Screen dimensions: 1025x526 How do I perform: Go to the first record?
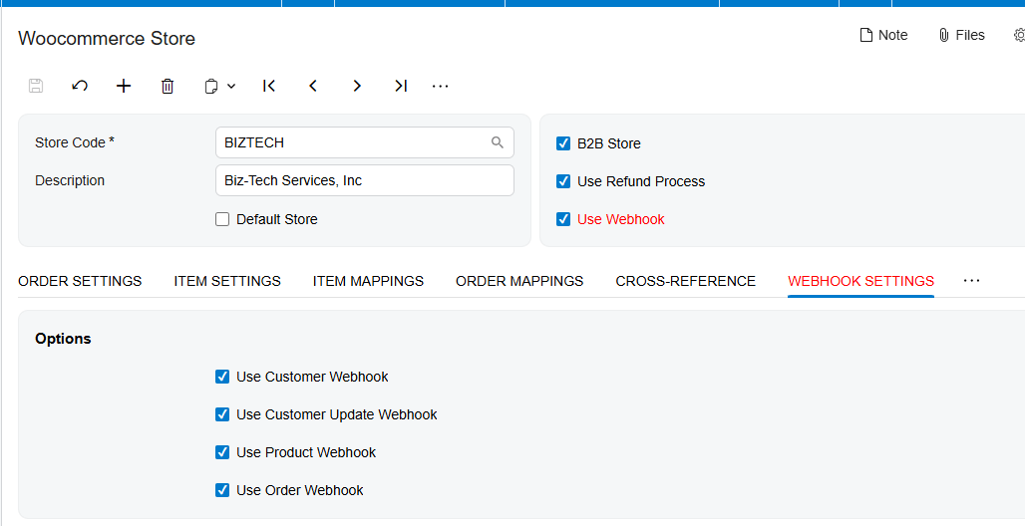268,86
